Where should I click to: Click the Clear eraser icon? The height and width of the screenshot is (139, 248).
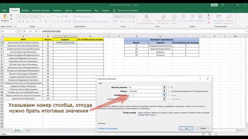click(209, 23)
